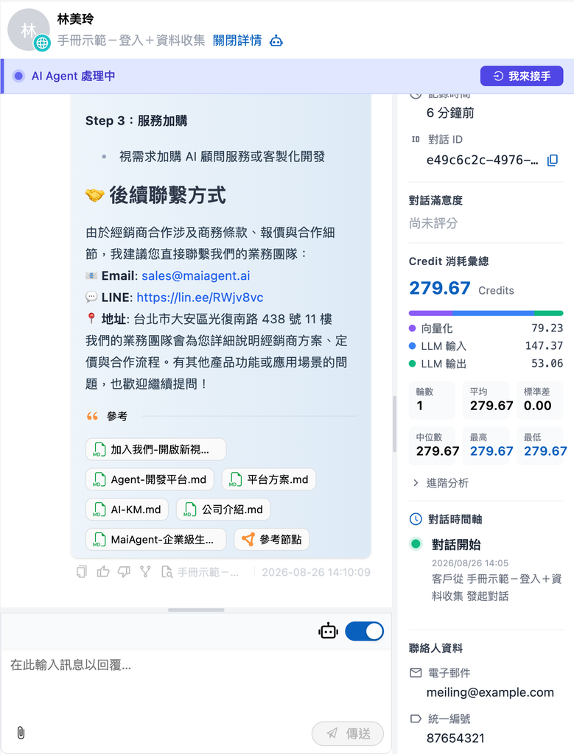Image resolution: width=574 pixels, height=754 pixels.
Task: Click the LLM 輸入 legend entry
Action: (x=486, y=346)
